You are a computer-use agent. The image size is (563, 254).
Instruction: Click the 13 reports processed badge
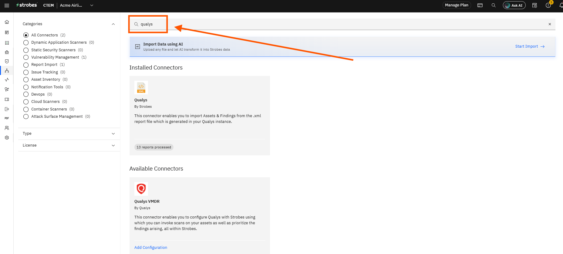(x=154, y=147)
